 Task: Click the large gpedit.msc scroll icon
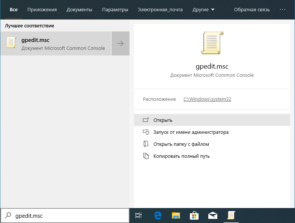212,43
